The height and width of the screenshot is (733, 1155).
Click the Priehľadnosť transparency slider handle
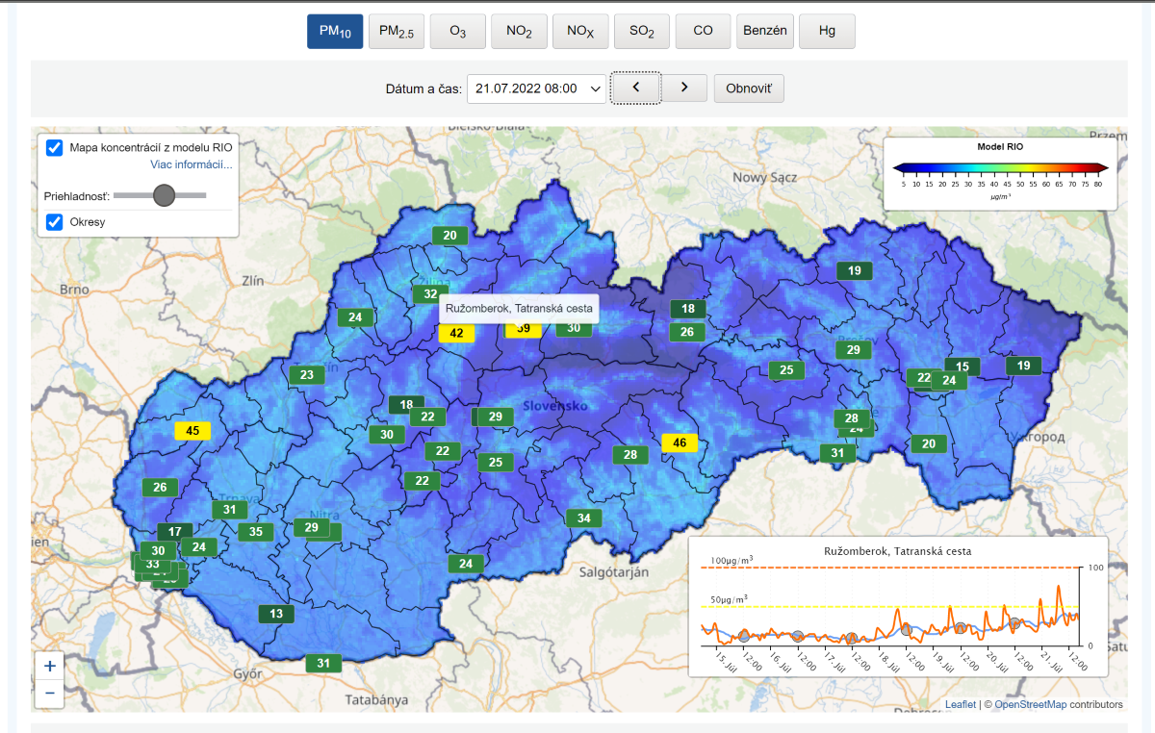pos(164,195)
